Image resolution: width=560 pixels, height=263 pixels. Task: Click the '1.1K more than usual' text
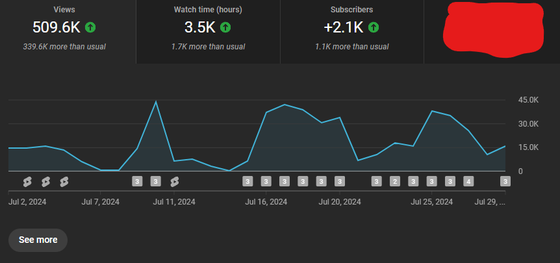tap(351, 46)
